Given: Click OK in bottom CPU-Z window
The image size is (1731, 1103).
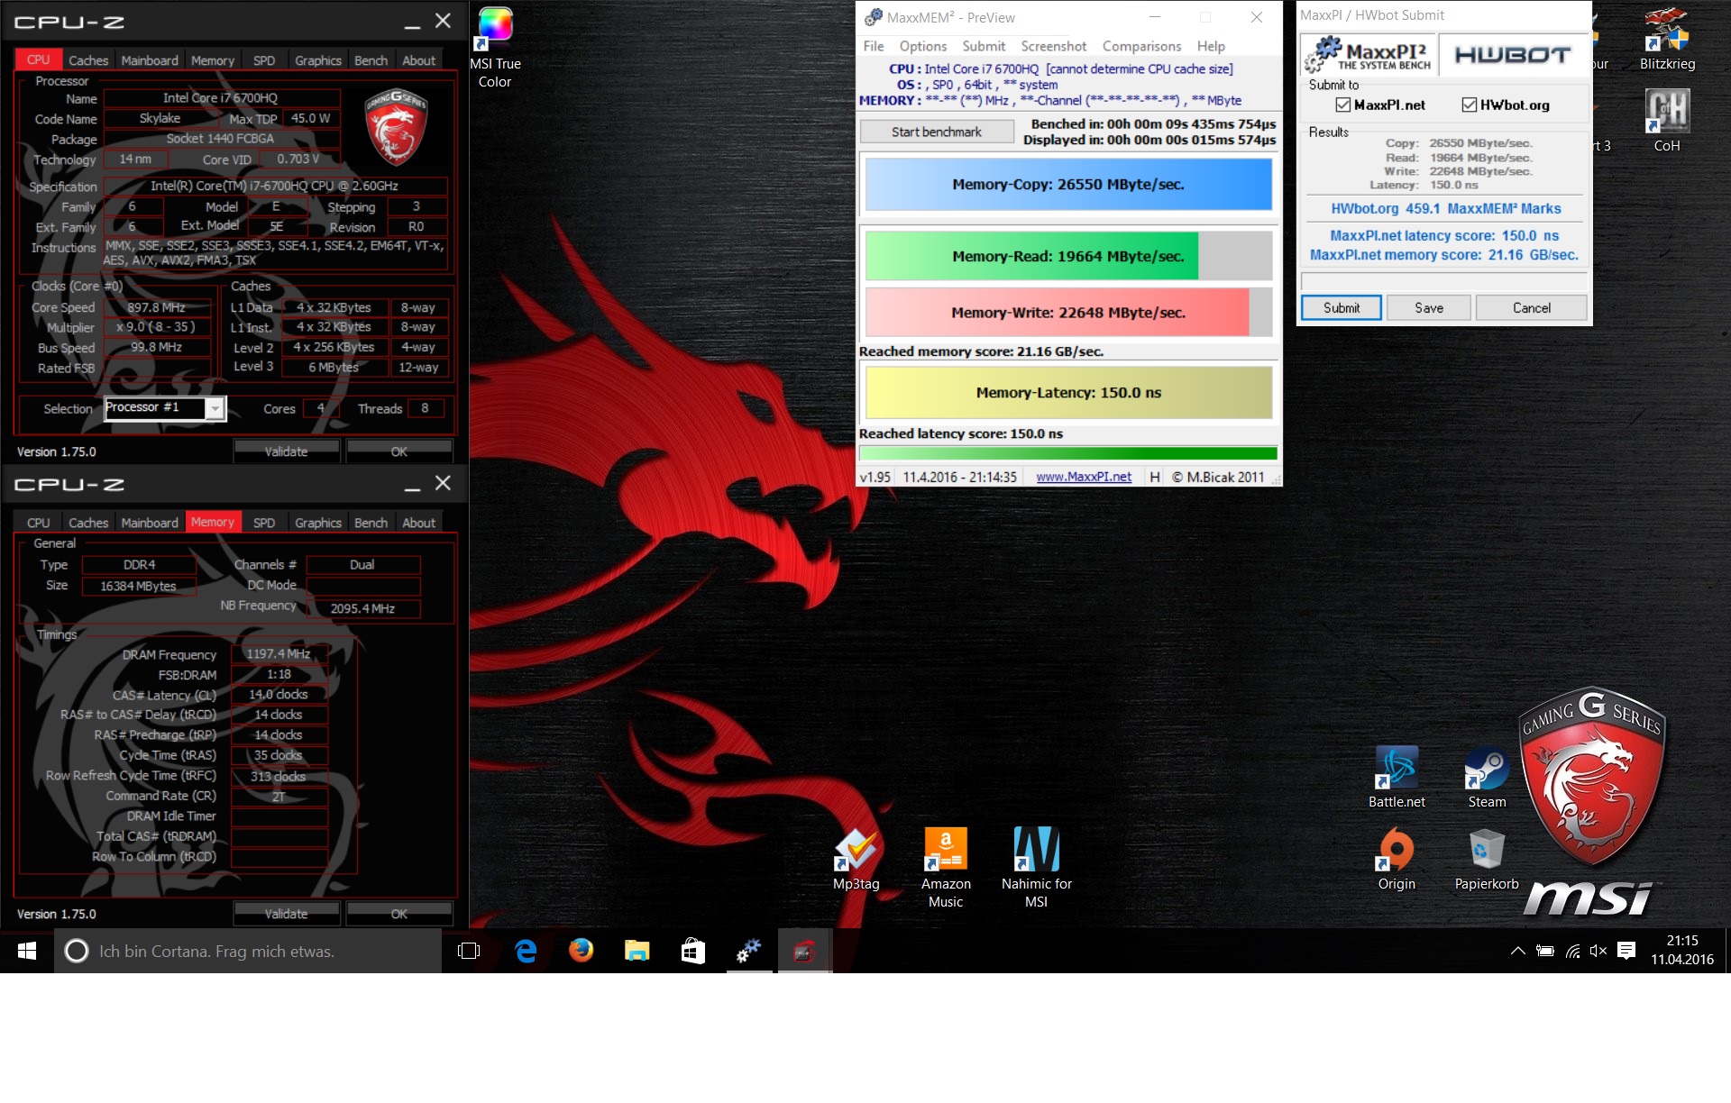Looking at the screenshot, I should coord(399,914).
